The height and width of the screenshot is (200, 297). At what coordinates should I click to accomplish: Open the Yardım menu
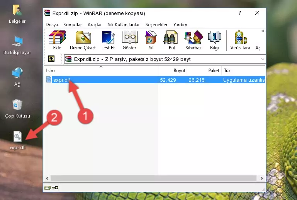click(180, 25)
